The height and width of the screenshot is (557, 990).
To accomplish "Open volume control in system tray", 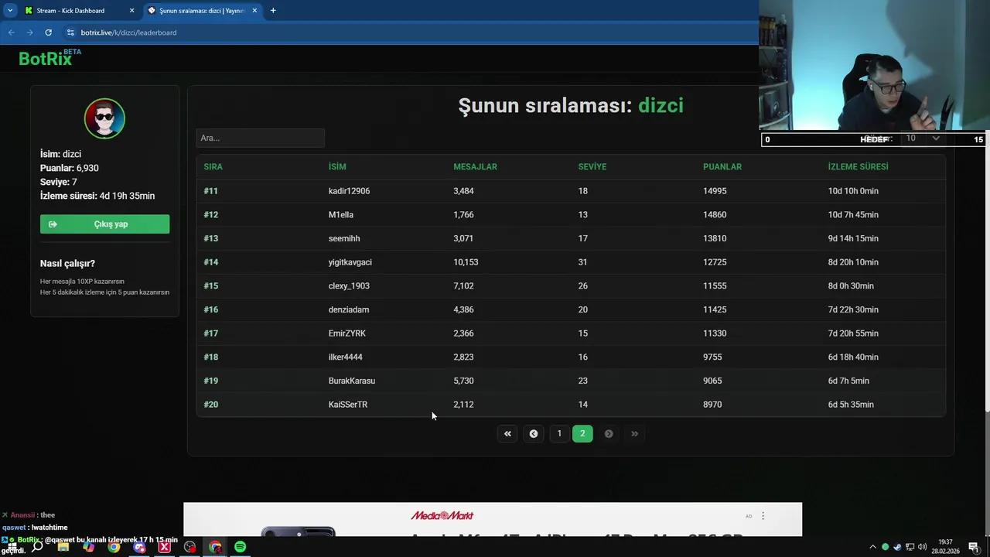I will point(922,547).
